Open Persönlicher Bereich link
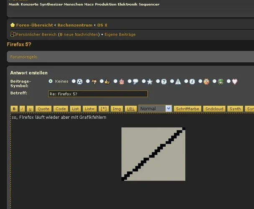Screen dimensions: 254x209 coord(36,34)
